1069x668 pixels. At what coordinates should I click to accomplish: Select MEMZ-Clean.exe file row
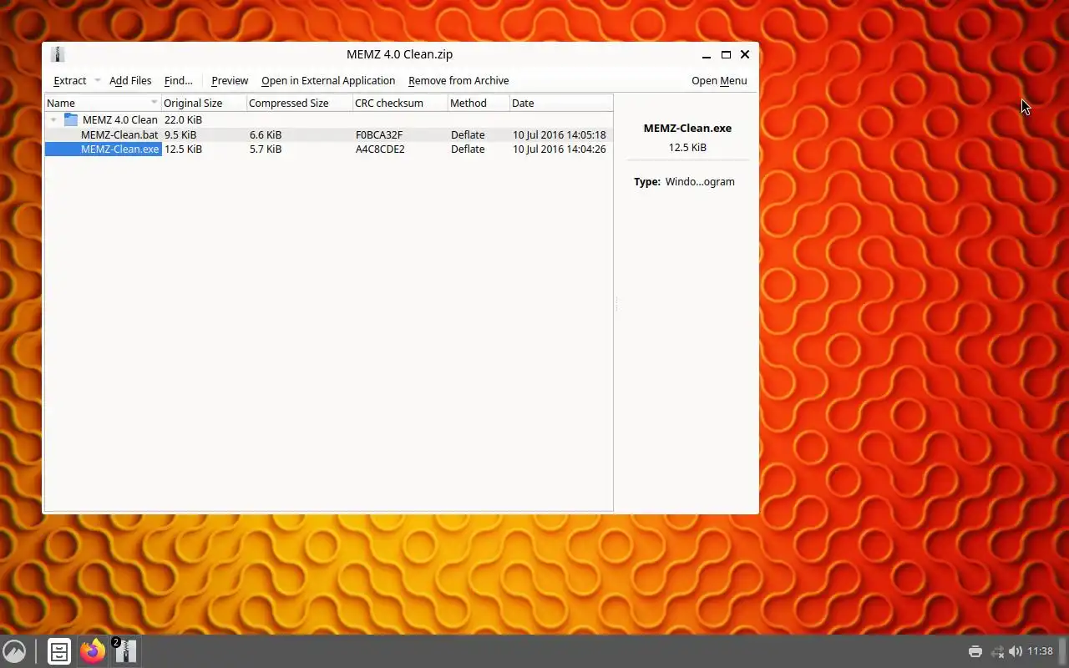329,149
